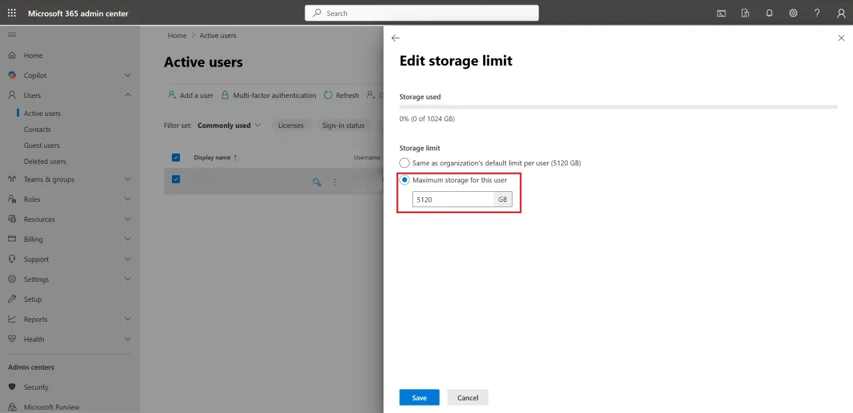Select organization's default limit radio option
This screenshot has width=853, height=413.
click(405, 163)
